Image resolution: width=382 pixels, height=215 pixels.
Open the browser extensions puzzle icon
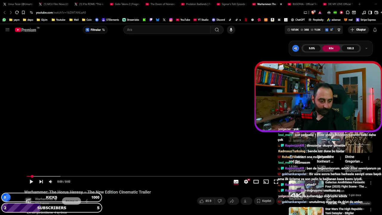tap(348, 13)
